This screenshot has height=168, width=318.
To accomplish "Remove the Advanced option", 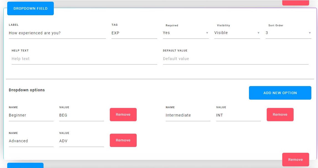I will 123,140.
